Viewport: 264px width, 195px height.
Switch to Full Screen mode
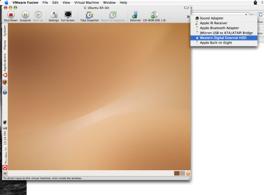click(68, 16)
